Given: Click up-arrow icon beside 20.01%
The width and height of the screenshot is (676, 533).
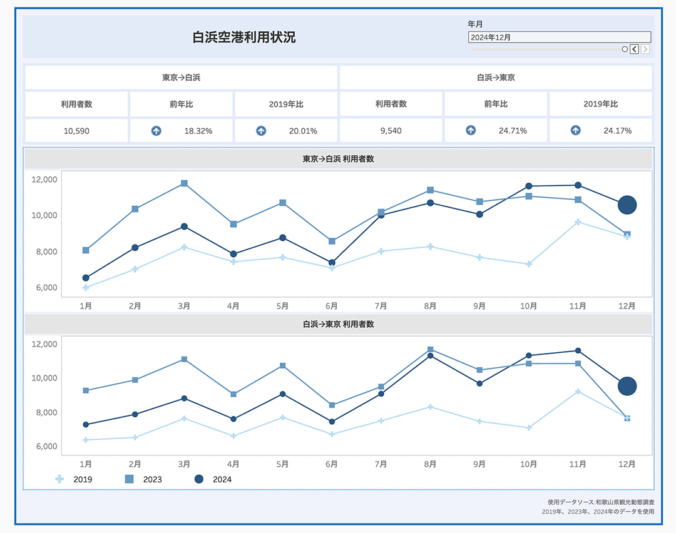Looking at the screenshot, I should 262,131.
